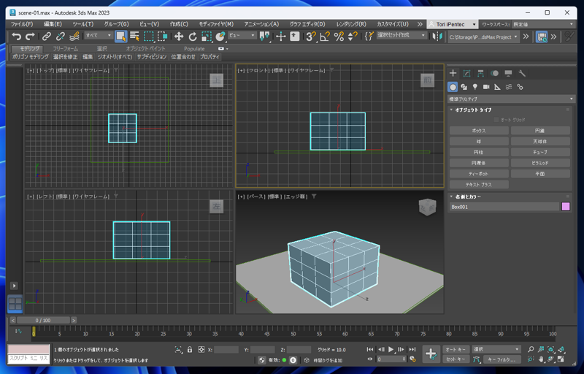Switch to フリーフォーム ribbon tab
Screen dimensions: 584x374
pos(66,49)
